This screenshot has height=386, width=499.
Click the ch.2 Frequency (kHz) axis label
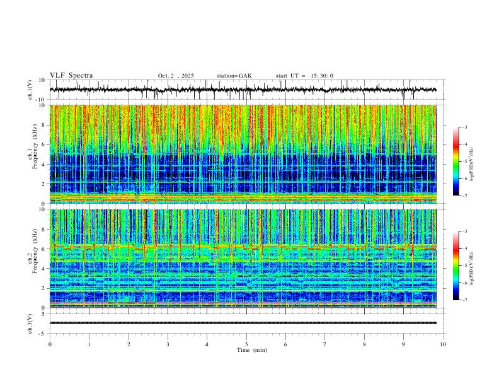click(33, 251)
